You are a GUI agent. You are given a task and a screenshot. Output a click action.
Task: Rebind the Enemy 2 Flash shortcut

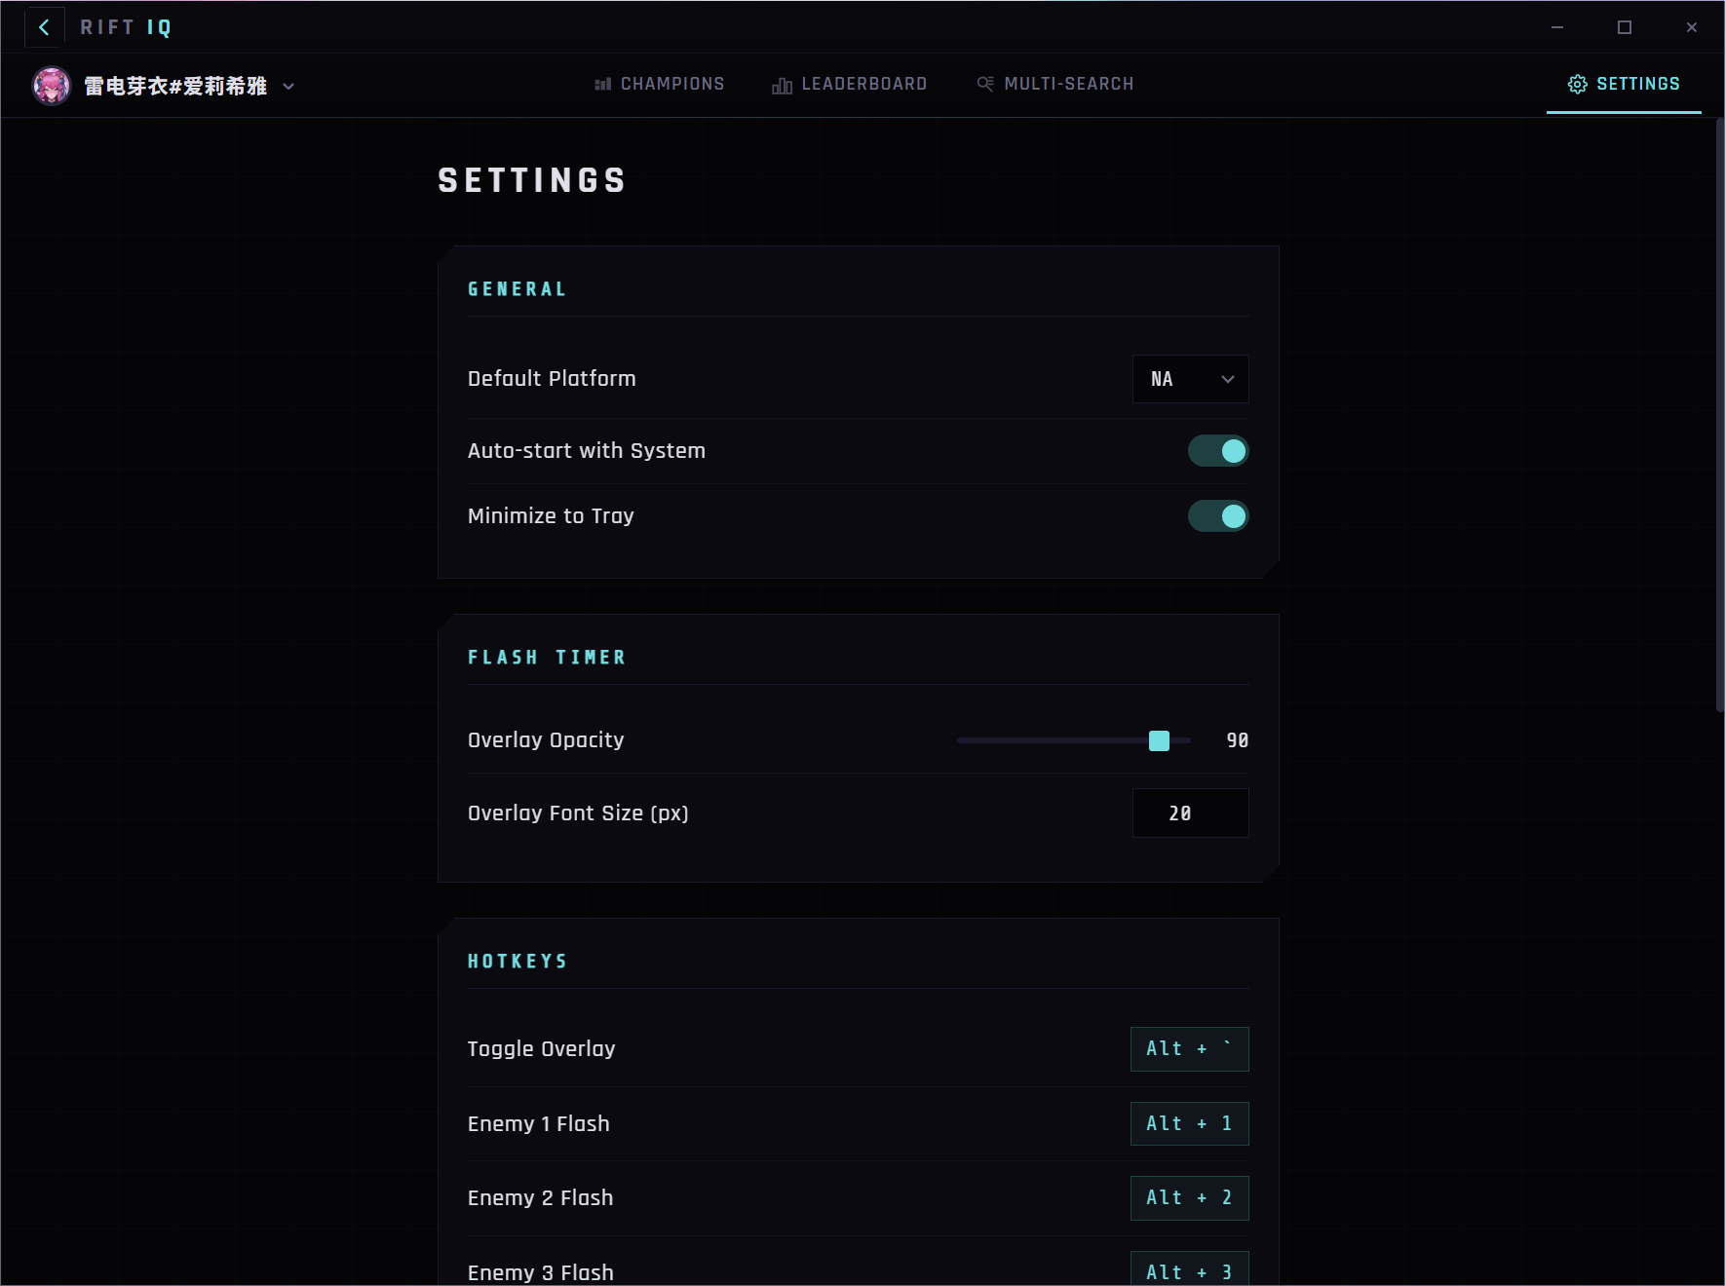coord(1189,1198)
